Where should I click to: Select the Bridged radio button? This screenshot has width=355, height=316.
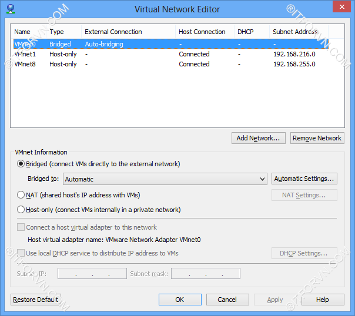click(x=22, y=164)
